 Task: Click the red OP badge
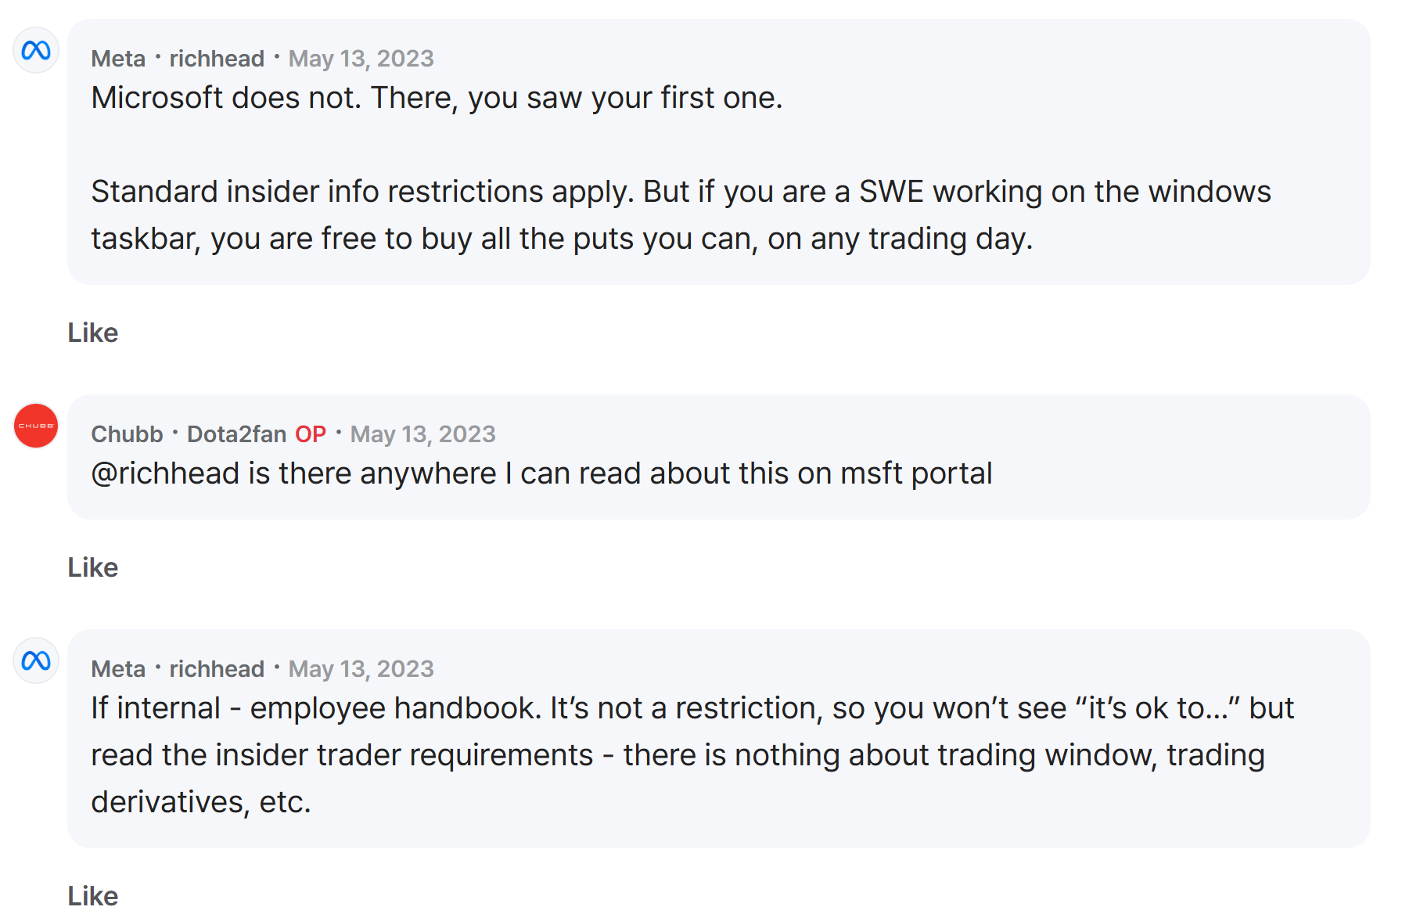[x=311, y=434]
